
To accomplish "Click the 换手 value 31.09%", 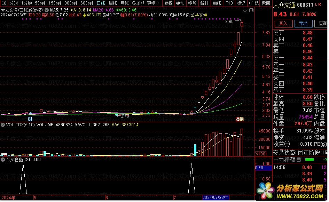I will 304,131.
